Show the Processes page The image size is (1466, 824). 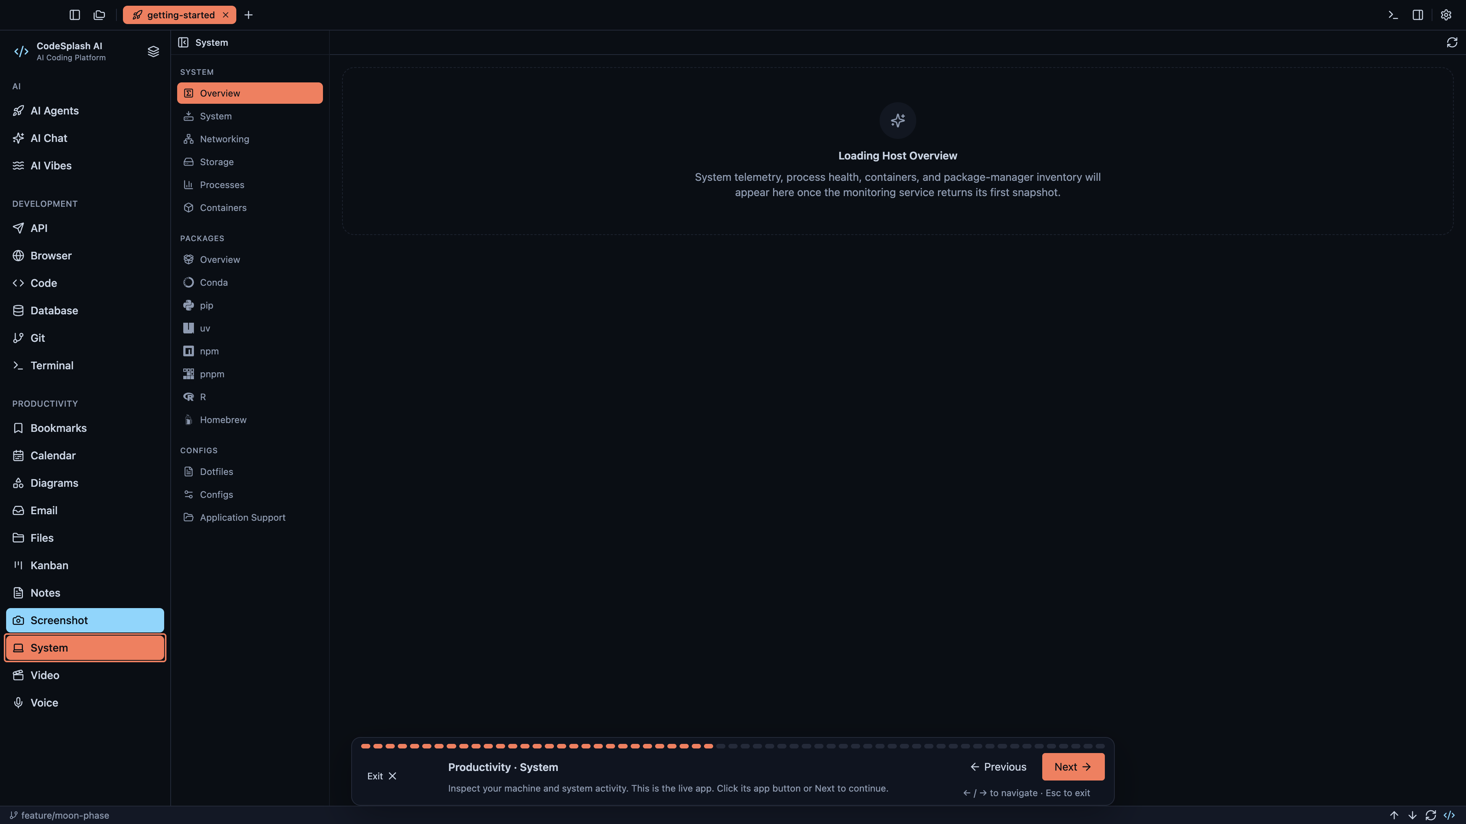(x=250, y=185)
